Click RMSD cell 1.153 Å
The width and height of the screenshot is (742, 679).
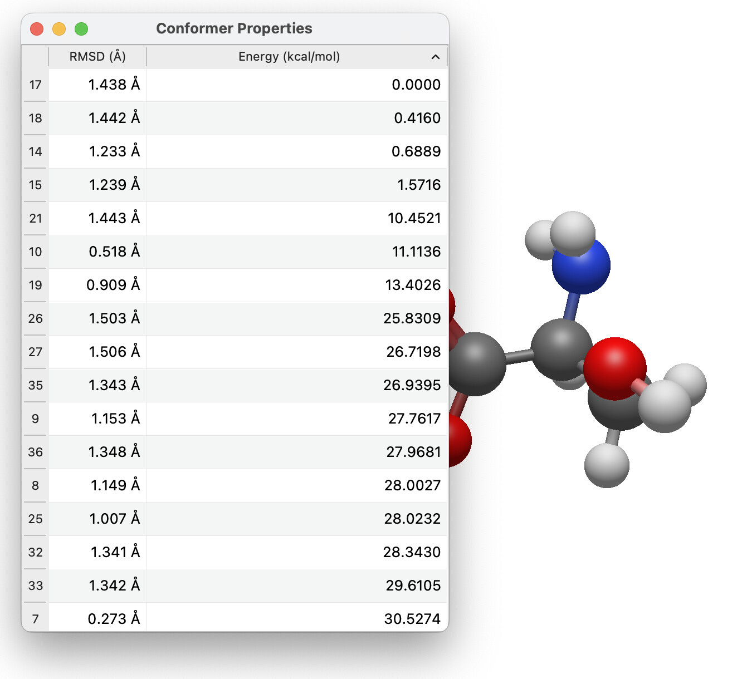click(x=97, y=419)
